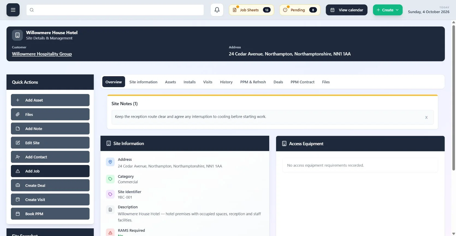456x236 pixels.
Task: Click the Book PPM quick action
Action: pyautogui.click(x=50, y=214)
